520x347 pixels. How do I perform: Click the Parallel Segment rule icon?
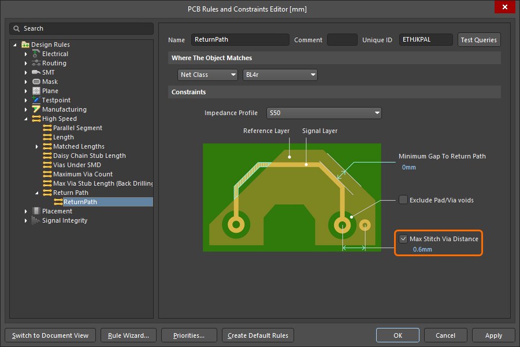(x=47, y=128)
